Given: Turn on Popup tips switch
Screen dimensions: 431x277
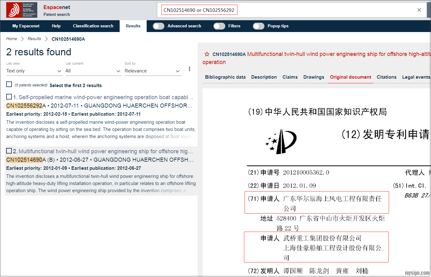Looking at the screenshot, I should tap(259, 26).
